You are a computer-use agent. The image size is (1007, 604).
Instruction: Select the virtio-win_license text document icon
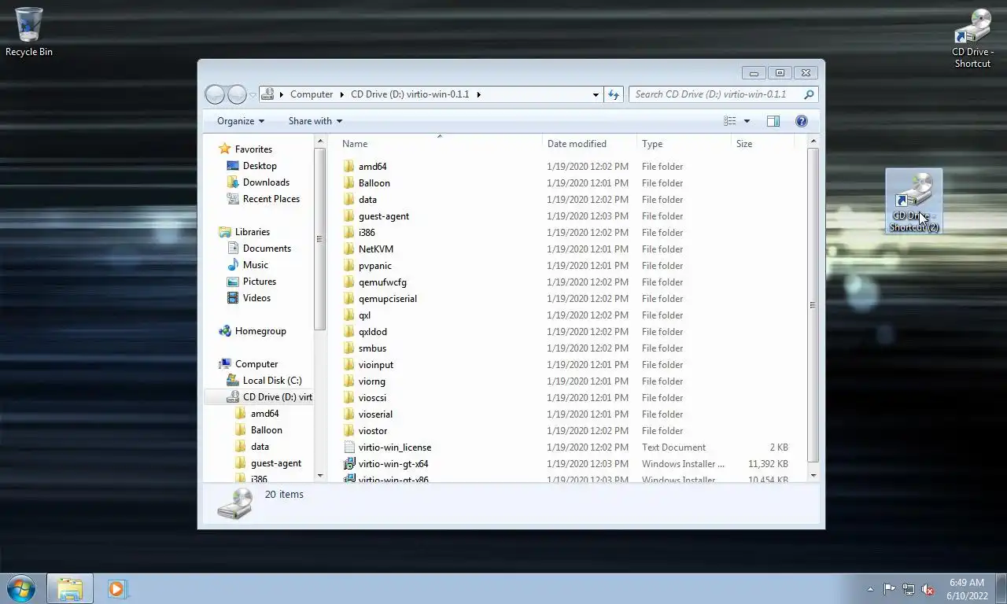point(349,447)
